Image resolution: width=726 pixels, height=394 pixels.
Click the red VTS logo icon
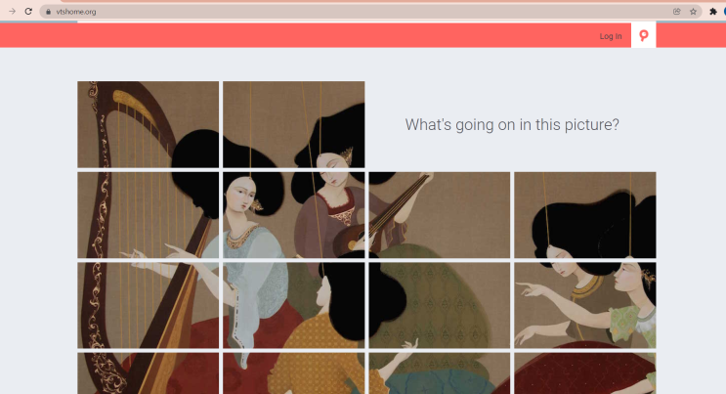click(x=644, y=35)
